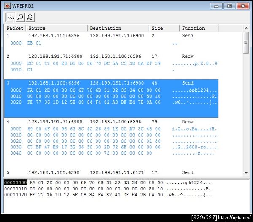Click the Packet column header
The height and width of the screenshot is (222, 253).
(x=15, y=28)
